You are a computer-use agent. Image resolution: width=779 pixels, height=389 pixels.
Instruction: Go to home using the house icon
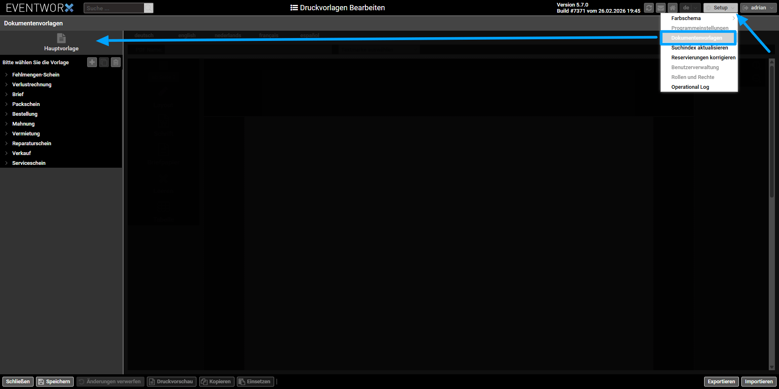click(x=672, y=8)
